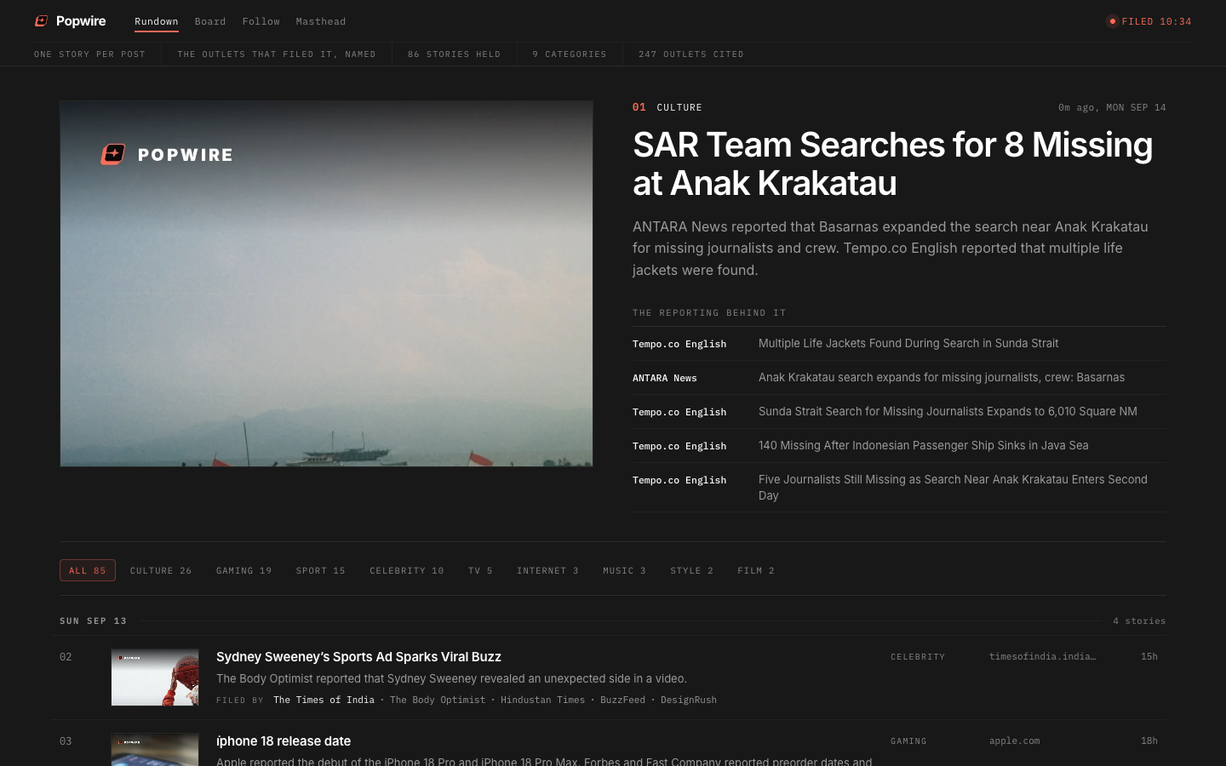Click '247 OUTLETS CITED' stat
This screenshot has height=766, width=1226.
click(691, 54)
